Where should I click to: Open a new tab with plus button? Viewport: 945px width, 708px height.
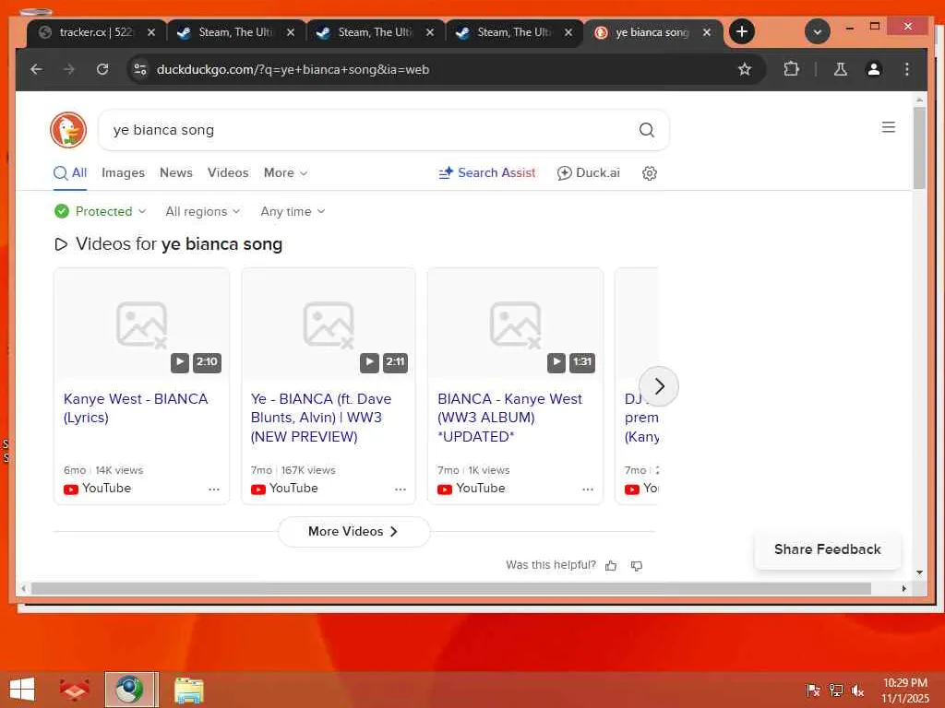tap(742, 31)
